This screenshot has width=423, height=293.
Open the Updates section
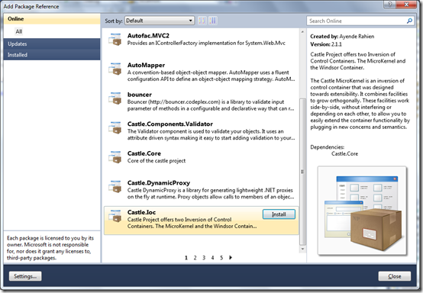pos(52,43)
